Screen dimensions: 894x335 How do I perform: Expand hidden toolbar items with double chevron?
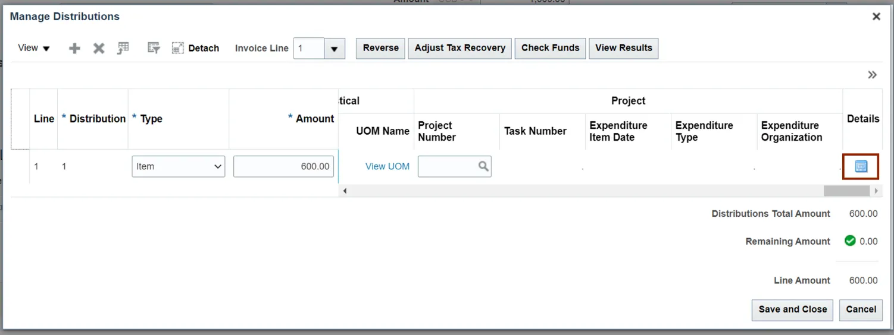click(x=872, y=75)
